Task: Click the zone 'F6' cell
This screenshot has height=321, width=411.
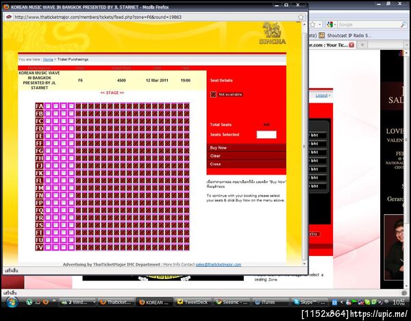Action: (x=80, y=80)
